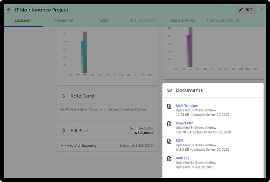Click 'Estimated: $ 520,000.00' text
270x182 pixels.
click(137, 146)
